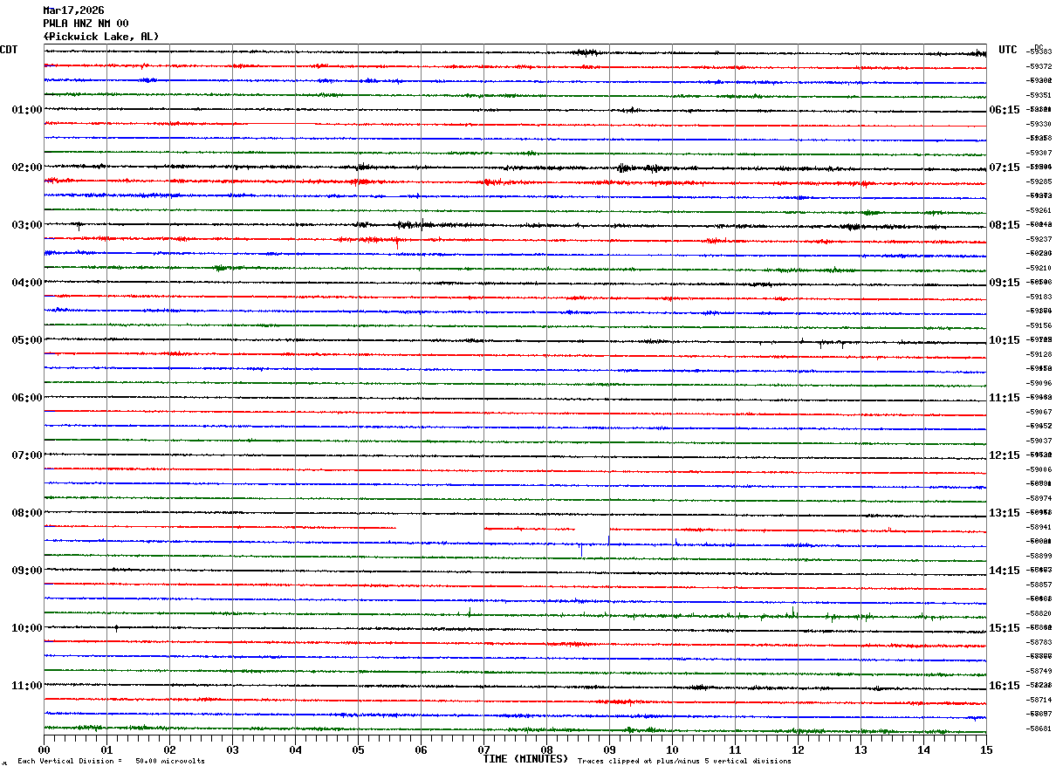The height and width of the screenshot is (773, 1056).
Task: Click the 10:15 UTC time label
Action: 1005,340
